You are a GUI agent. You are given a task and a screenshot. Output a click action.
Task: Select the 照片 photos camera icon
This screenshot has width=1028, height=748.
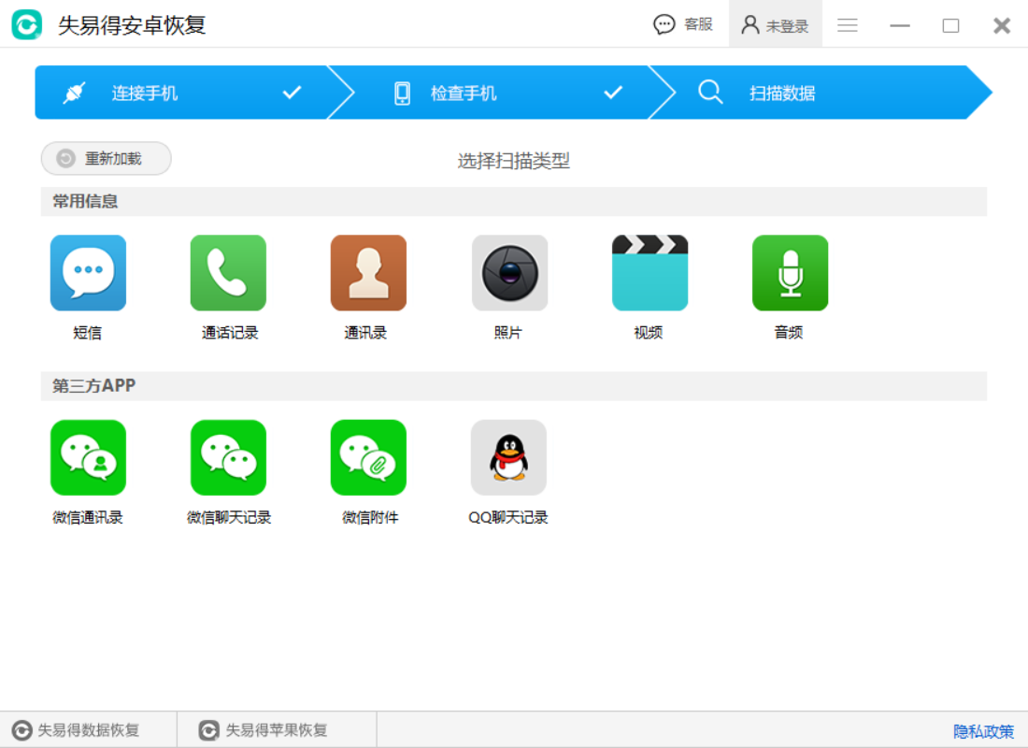tap(509, 273)
